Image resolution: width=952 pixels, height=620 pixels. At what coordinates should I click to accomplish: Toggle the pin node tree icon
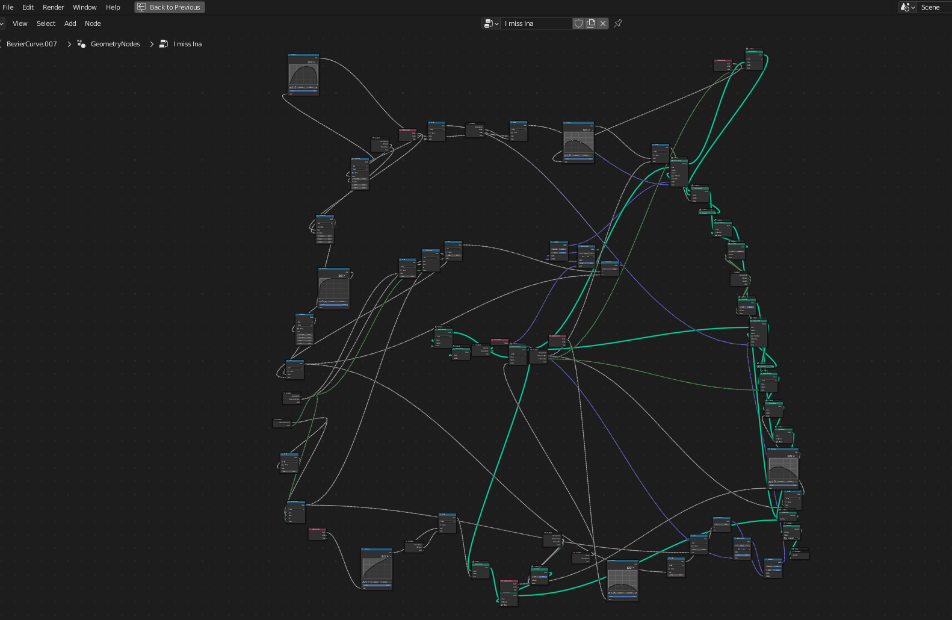pos(618,23)
